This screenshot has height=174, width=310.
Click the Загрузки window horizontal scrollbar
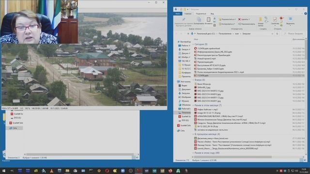coord(233,157)
